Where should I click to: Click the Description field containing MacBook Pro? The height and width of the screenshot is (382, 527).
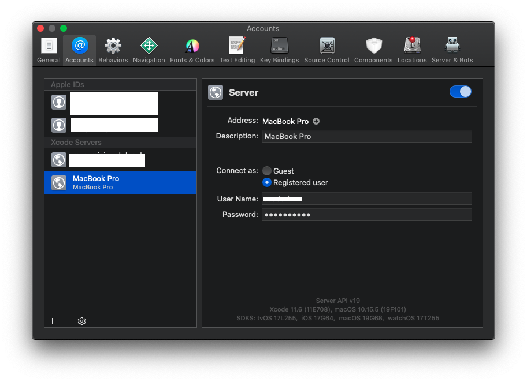(x=367, y=136)
